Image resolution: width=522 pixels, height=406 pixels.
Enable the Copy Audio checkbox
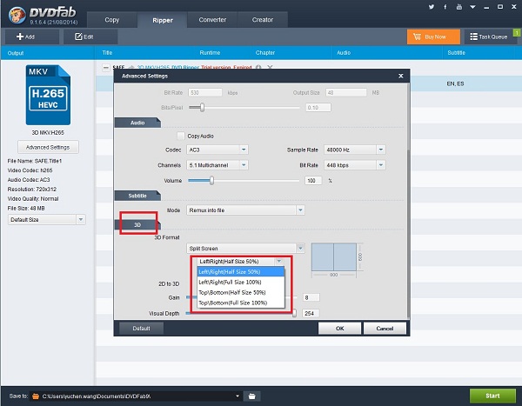pyautogui.click(x=181, y=136)
